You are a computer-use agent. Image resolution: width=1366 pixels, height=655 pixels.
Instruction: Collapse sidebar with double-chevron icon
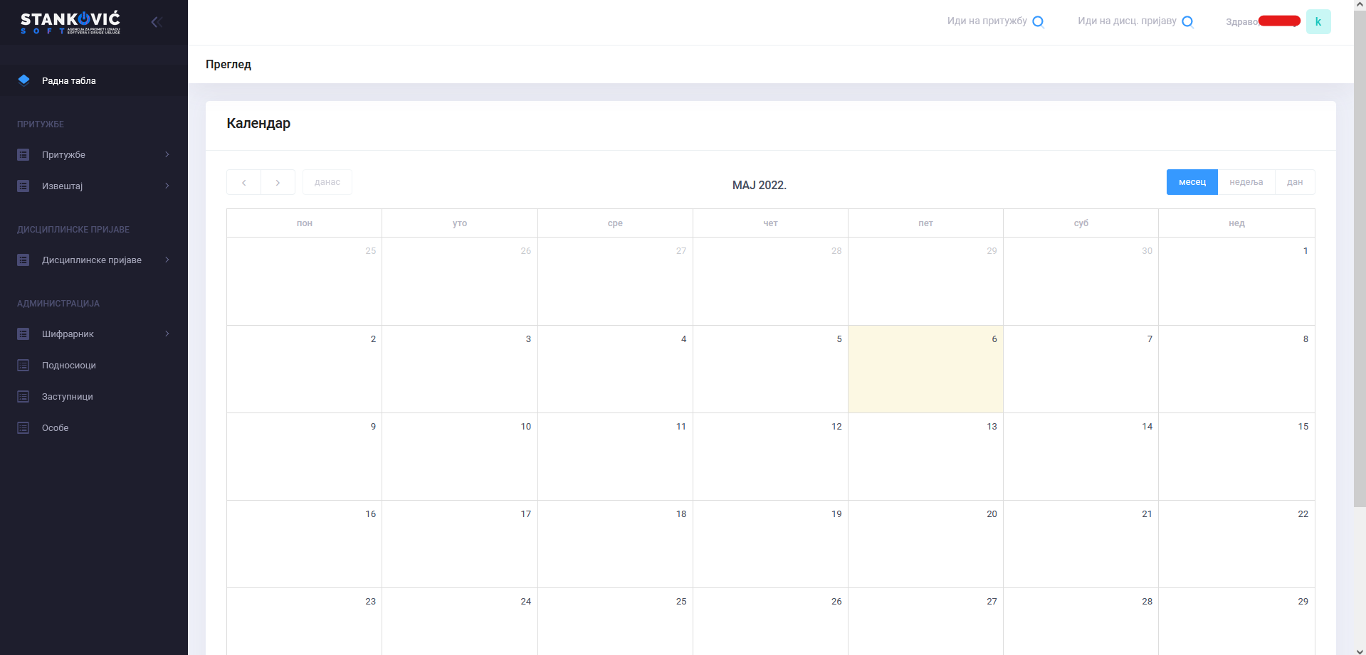coord(157,22)
